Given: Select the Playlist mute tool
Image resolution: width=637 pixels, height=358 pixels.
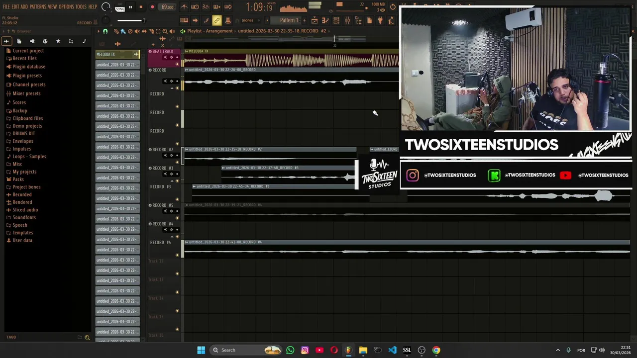Looking at the screenshot, I should pos(137,31).
